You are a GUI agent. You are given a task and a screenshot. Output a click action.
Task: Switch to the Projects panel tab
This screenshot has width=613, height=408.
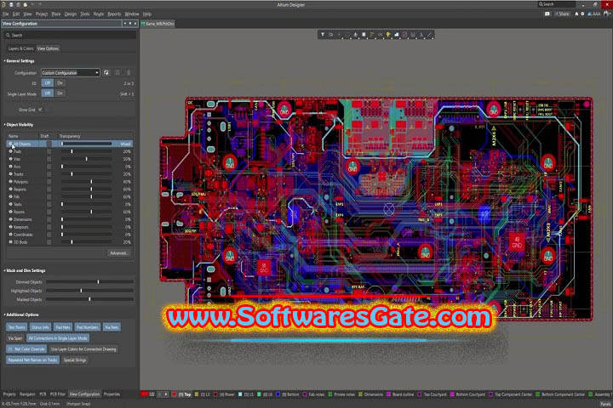pyautogui.click(x=9, y=394)
